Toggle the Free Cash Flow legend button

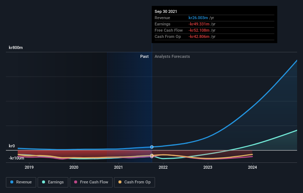point(91,182)
